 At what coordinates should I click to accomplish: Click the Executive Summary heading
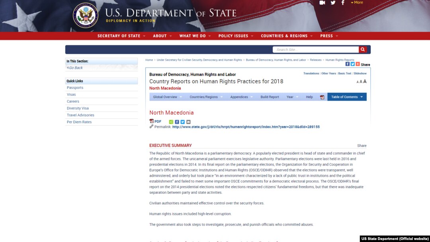point(170,146)
